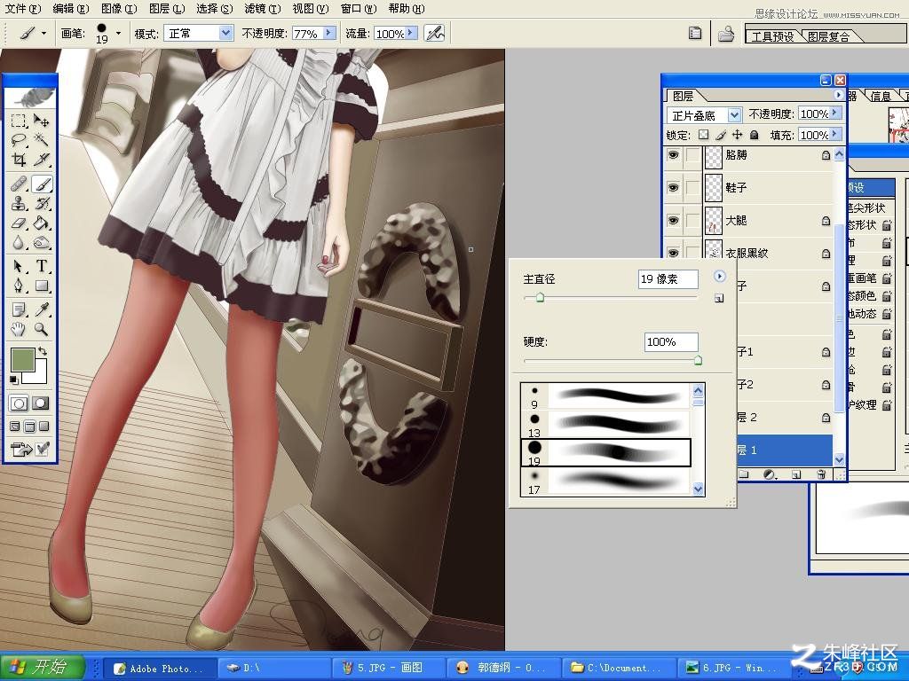Viewport: 909px width, 681px height.
Task: Select the Slice tool
Action: pyautogui.click(x=41, y=159)
